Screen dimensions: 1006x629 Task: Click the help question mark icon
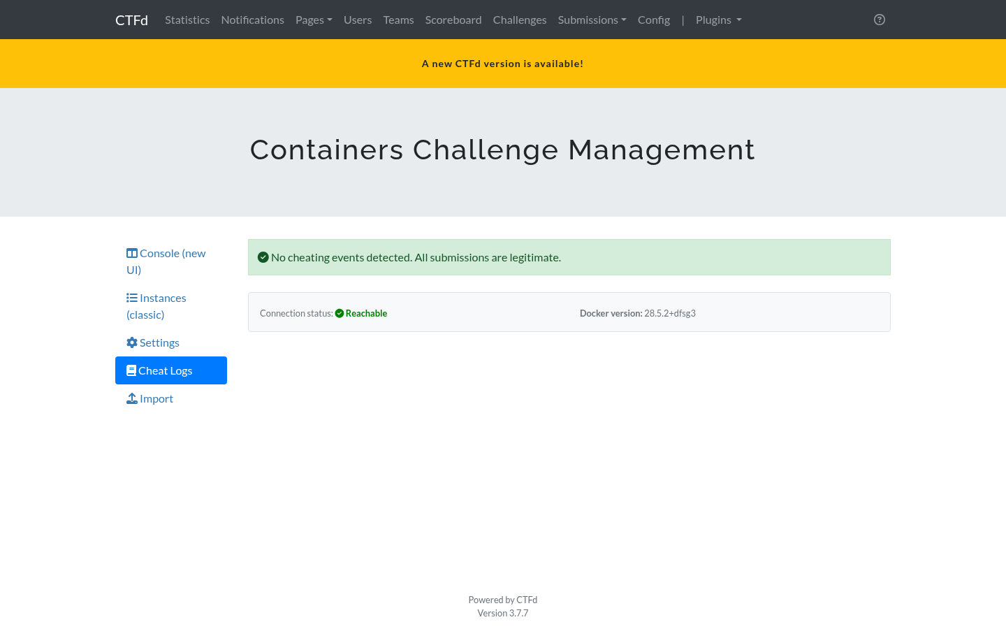click(880, 20)
